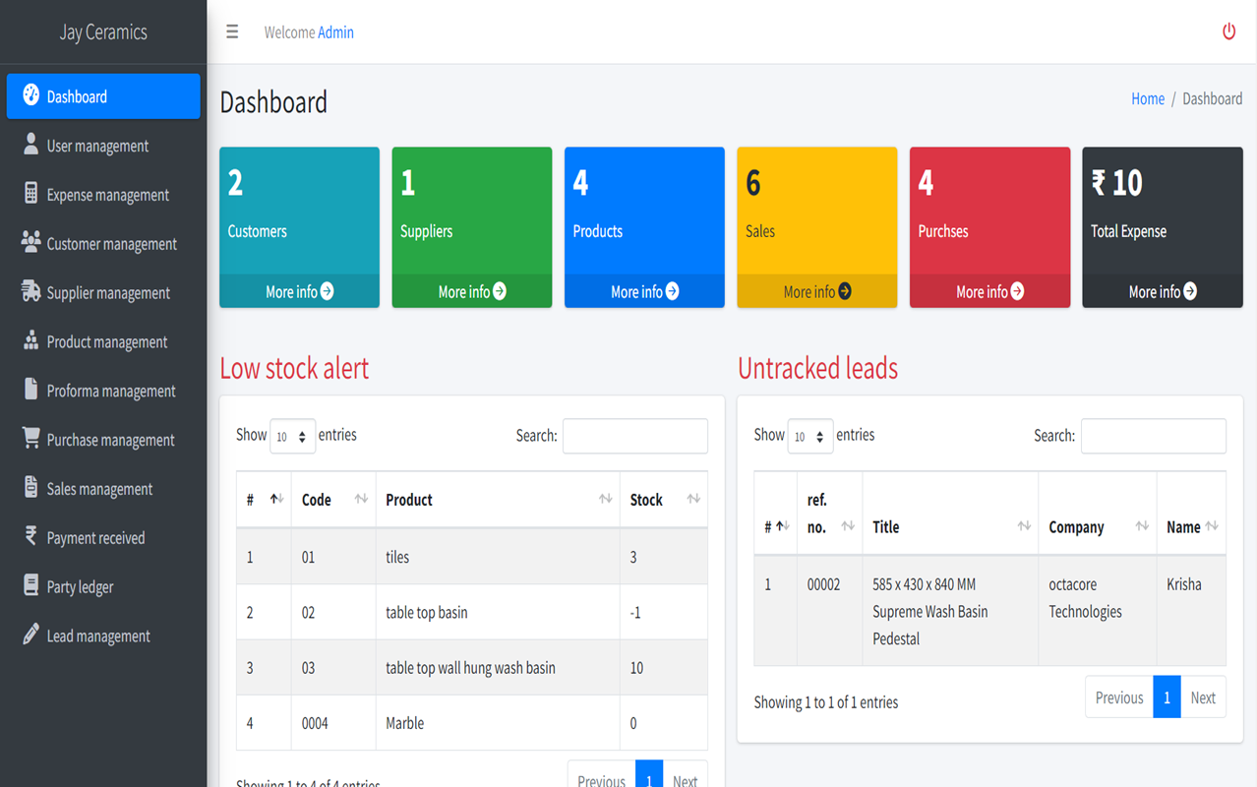Click the Payment received rupee icon
1257x787 pixels.
(30, 537)
